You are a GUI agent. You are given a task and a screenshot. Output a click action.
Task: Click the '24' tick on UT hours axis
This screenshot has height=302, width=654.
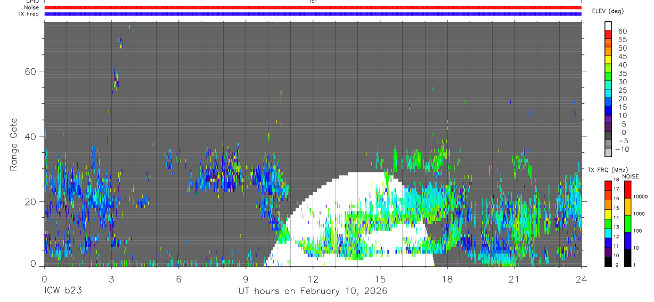pos(581,279)
